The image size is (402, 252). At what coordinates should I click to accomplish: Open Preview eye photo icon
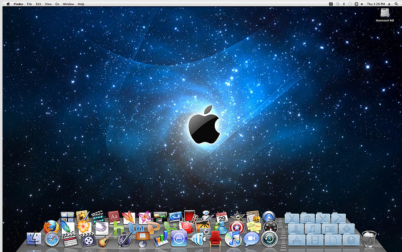click(x=175, y=217)
